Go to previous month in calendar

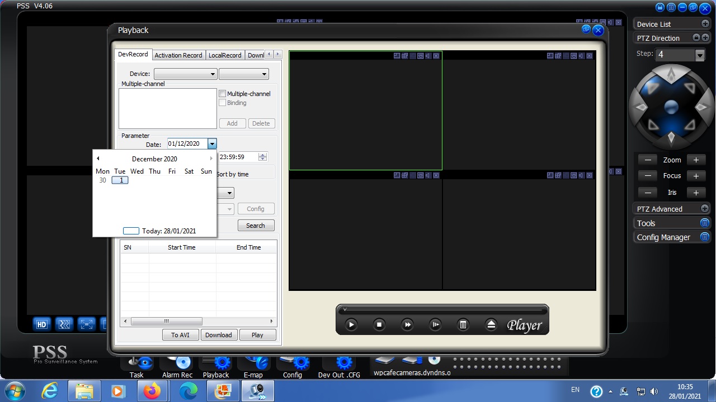point(98,159)
